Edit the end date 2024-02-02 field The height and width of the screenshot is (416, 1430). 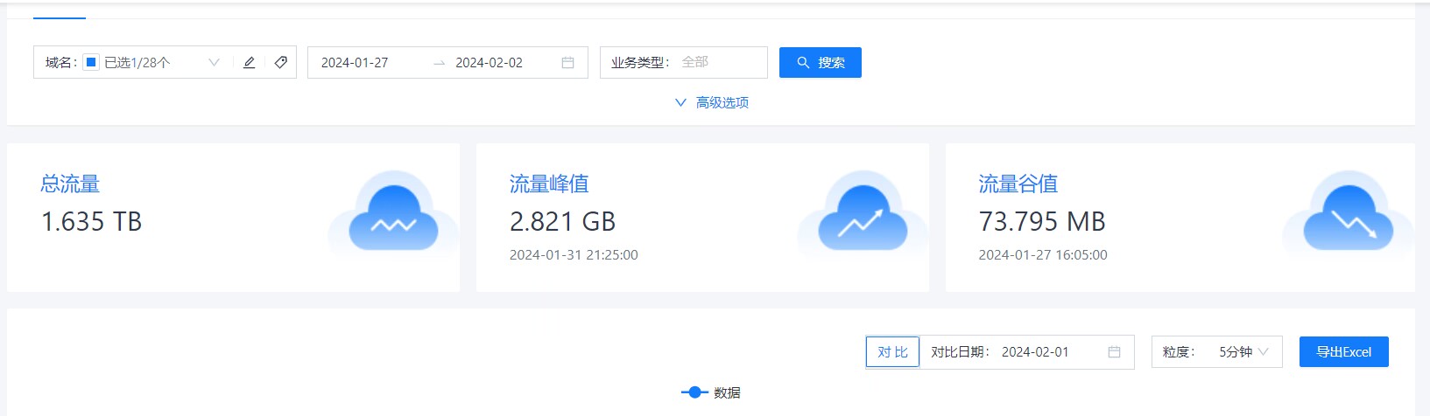(x=489, y=63)
